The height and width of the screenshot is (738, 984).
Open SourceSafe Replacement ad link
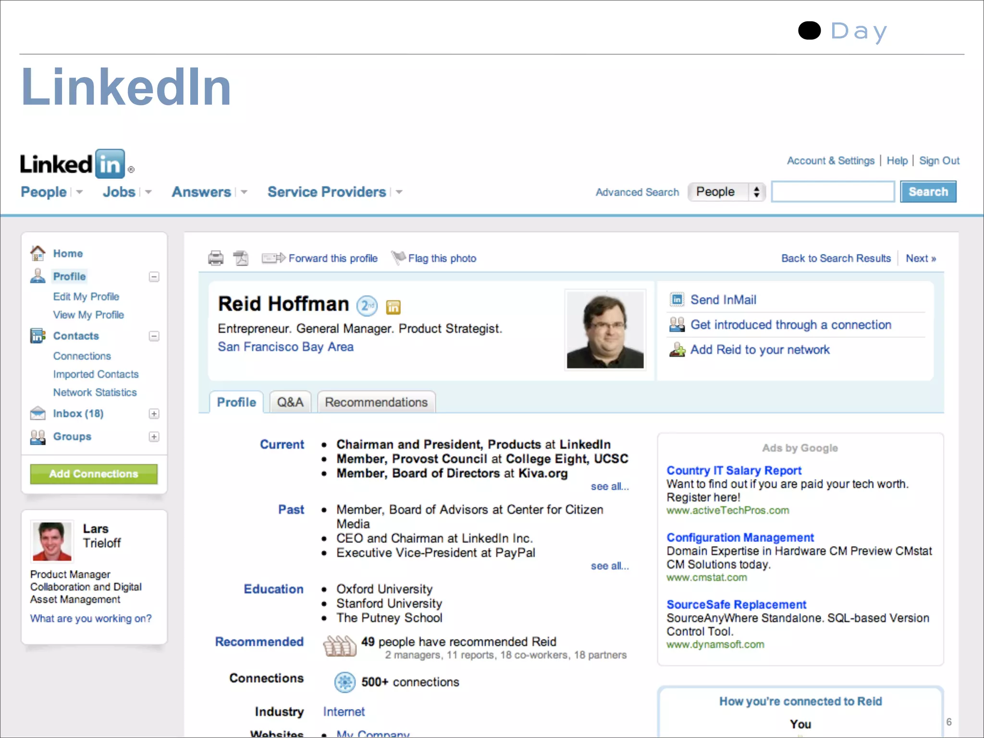point(736,604)
